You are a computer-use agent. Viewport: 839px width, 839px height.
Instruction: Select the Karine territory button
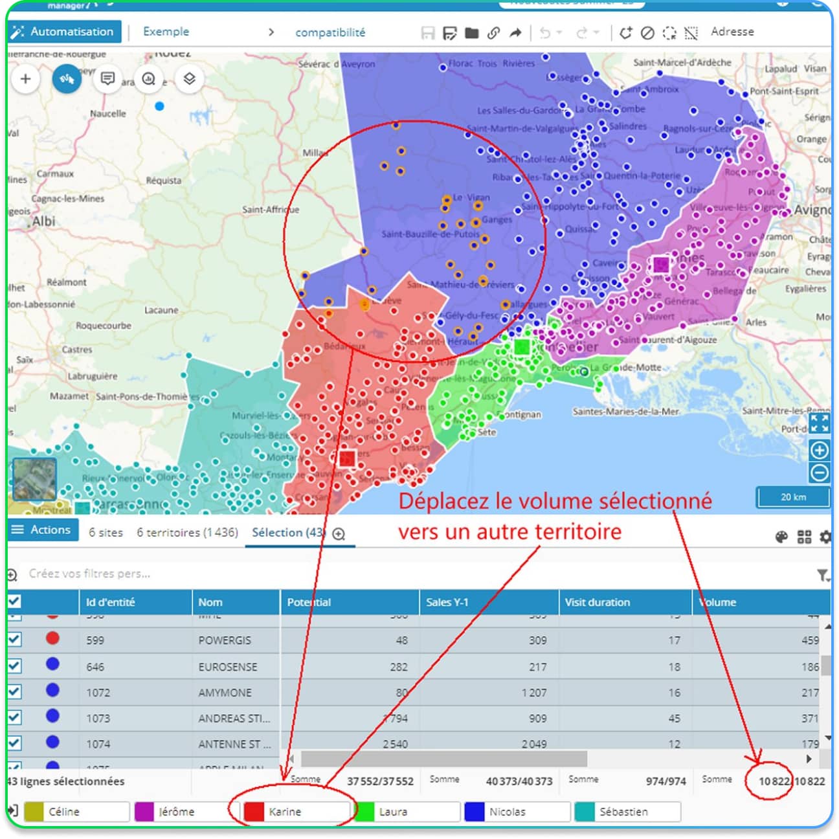tap(297, 812)
